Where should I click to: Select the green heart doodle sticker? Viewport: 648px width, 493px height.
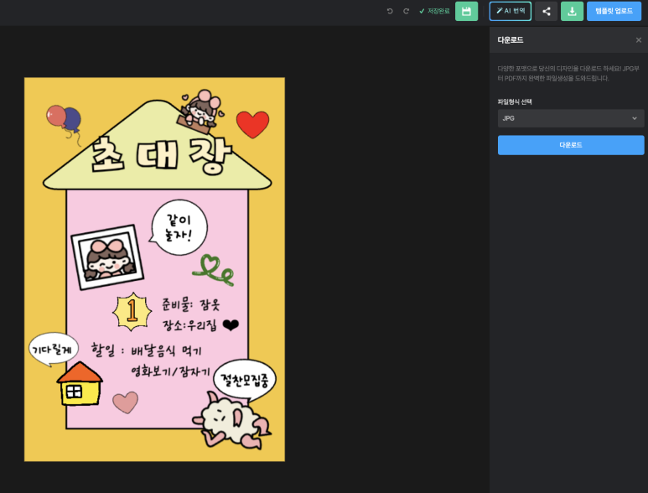pyautogui.click(x=213, y=270)
